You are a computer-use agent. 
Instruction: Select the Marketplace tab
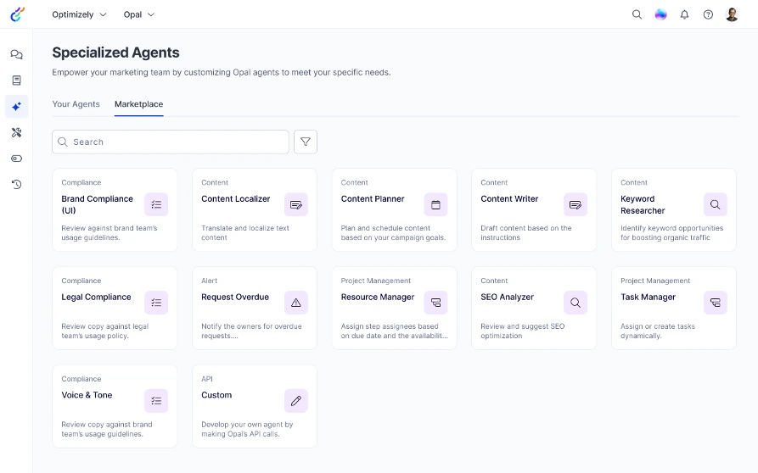[138, 104]
